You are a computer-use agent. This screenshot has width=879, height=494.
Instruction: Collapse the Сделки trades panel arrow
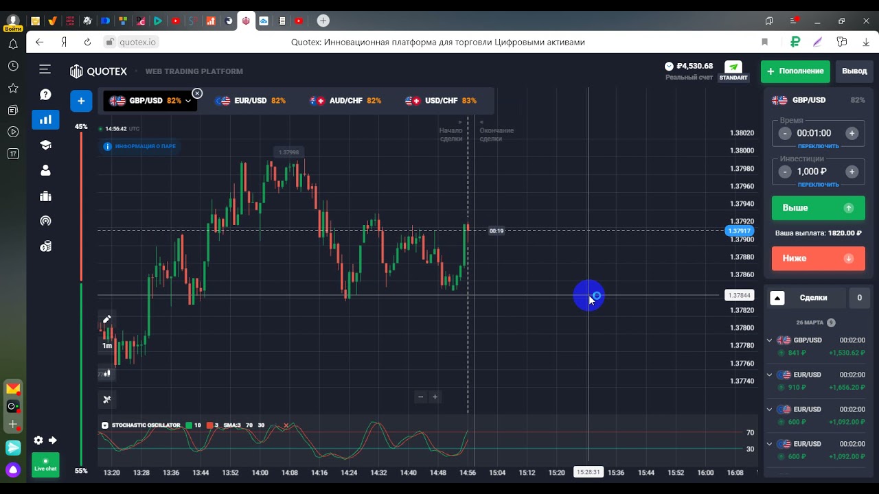777,298
